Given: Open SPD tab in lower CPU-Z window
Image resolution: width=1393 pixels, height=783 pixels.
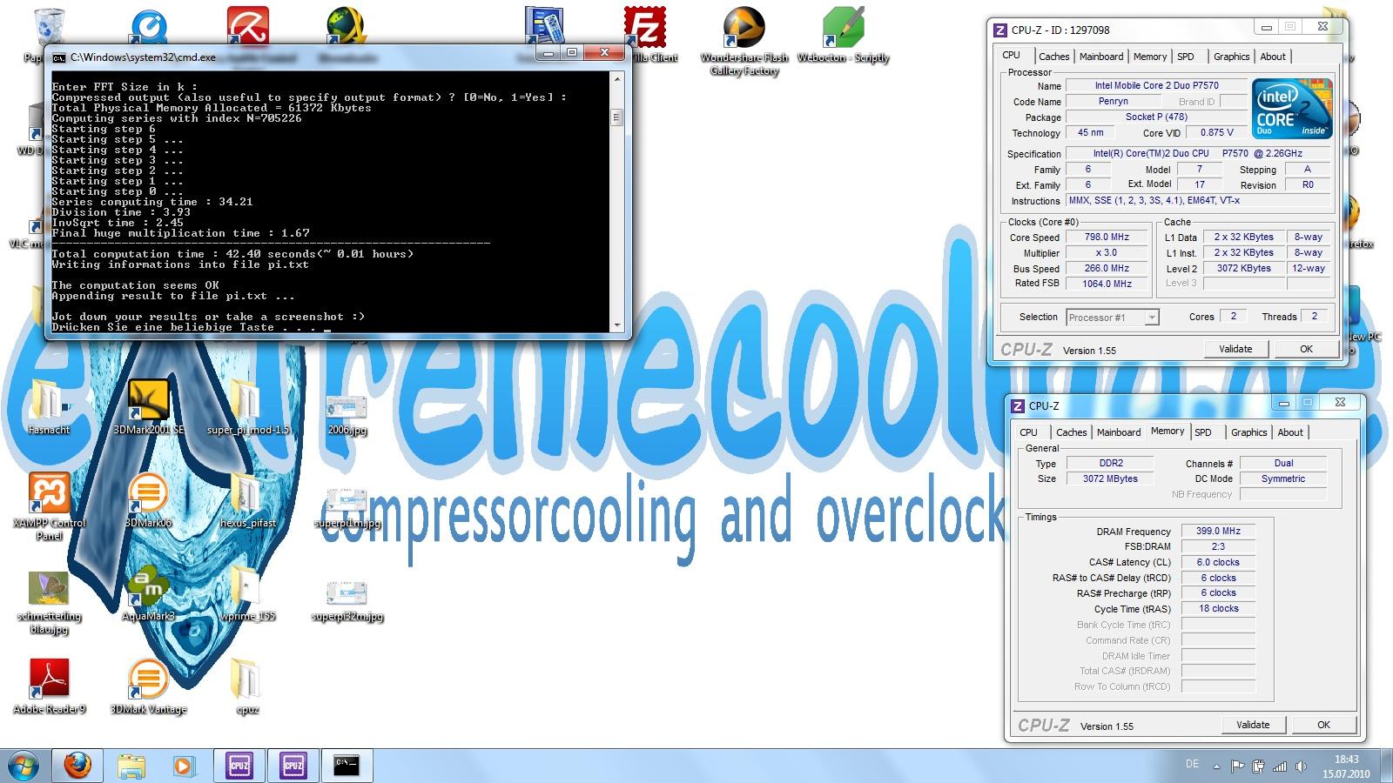Looking at the screenshot, I should tap(1203, 432).
